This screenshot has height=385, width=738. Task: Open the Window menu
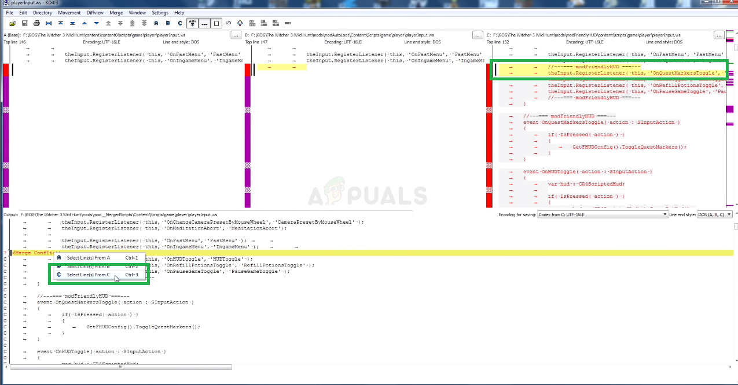137,12
